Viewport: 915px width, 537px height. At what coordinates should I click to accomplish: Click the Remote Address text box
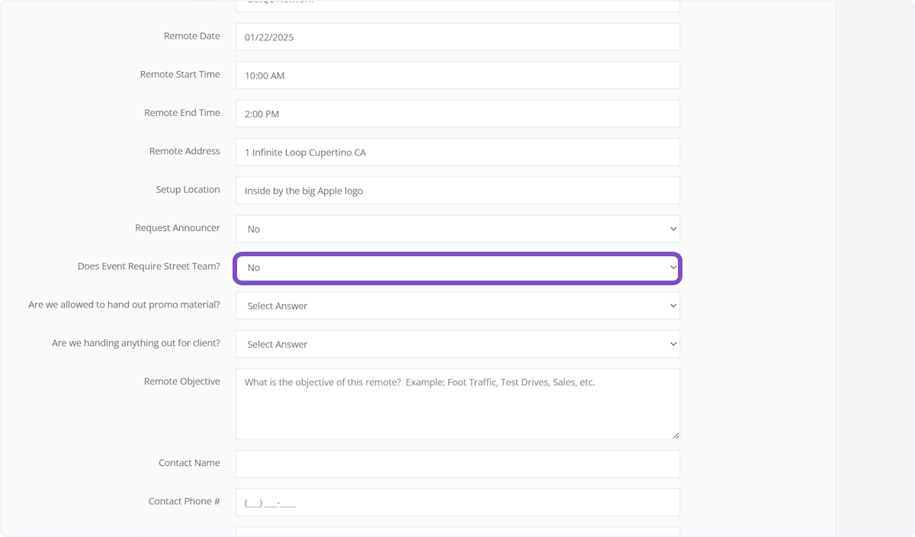pyautogui.click(x=457, y=152)
